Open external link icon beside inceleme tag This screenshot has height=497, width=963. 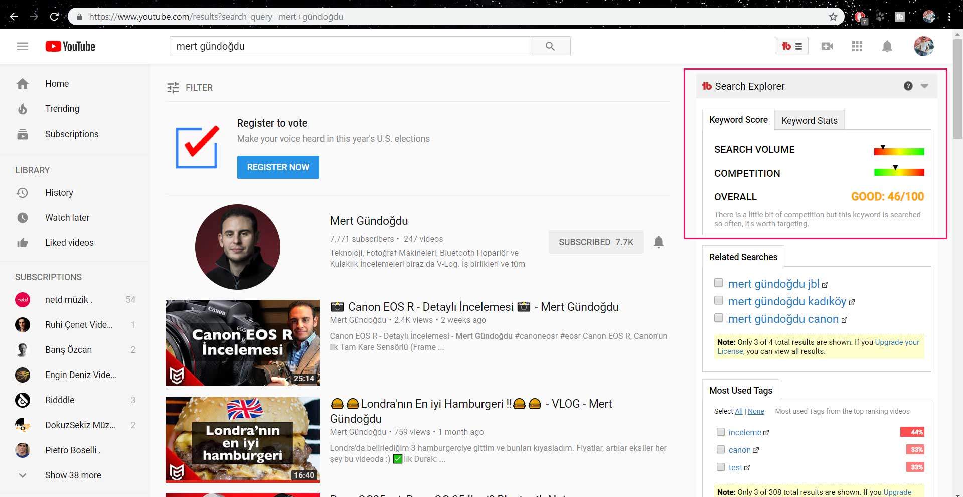pyautogui.click(x=766, y=433)
